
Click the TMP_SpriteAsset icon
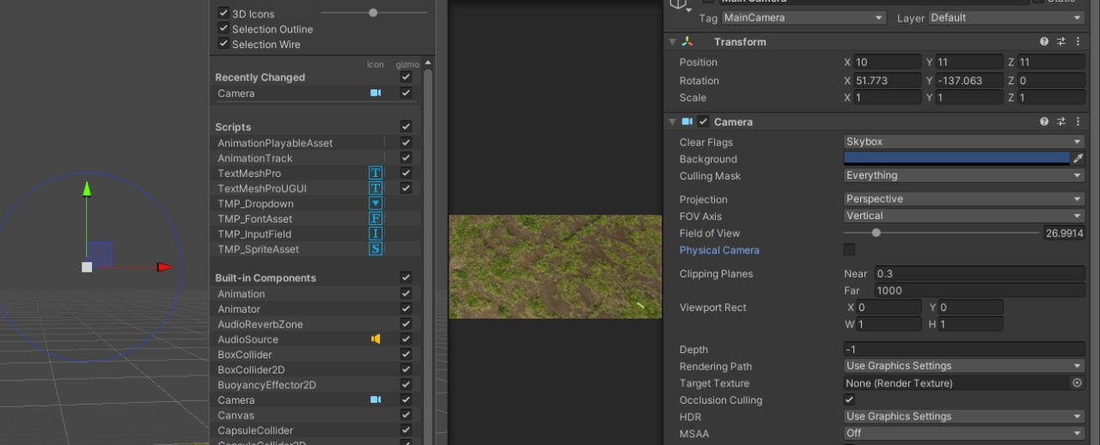click(375, 249)
